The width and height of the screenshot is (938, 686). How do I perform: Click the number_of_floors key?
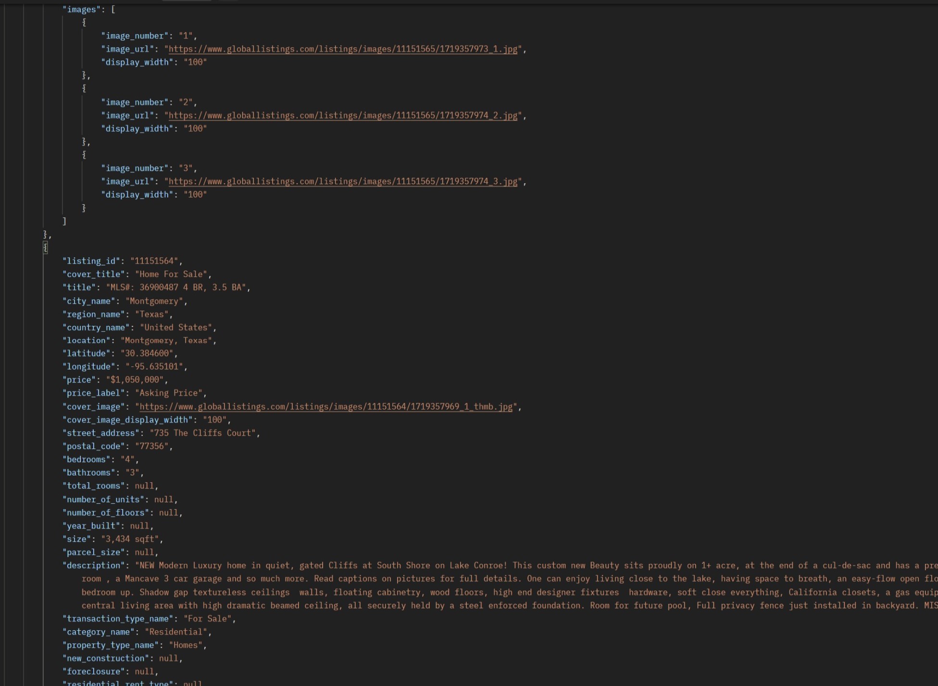coord(106,513)
